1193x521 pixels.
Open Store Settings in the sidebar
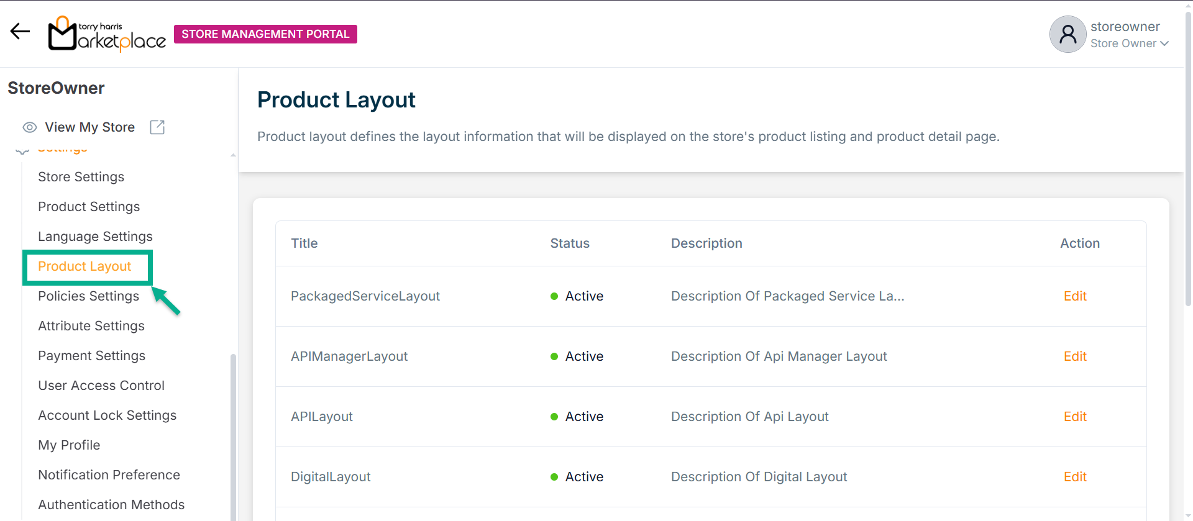point(81,177)
